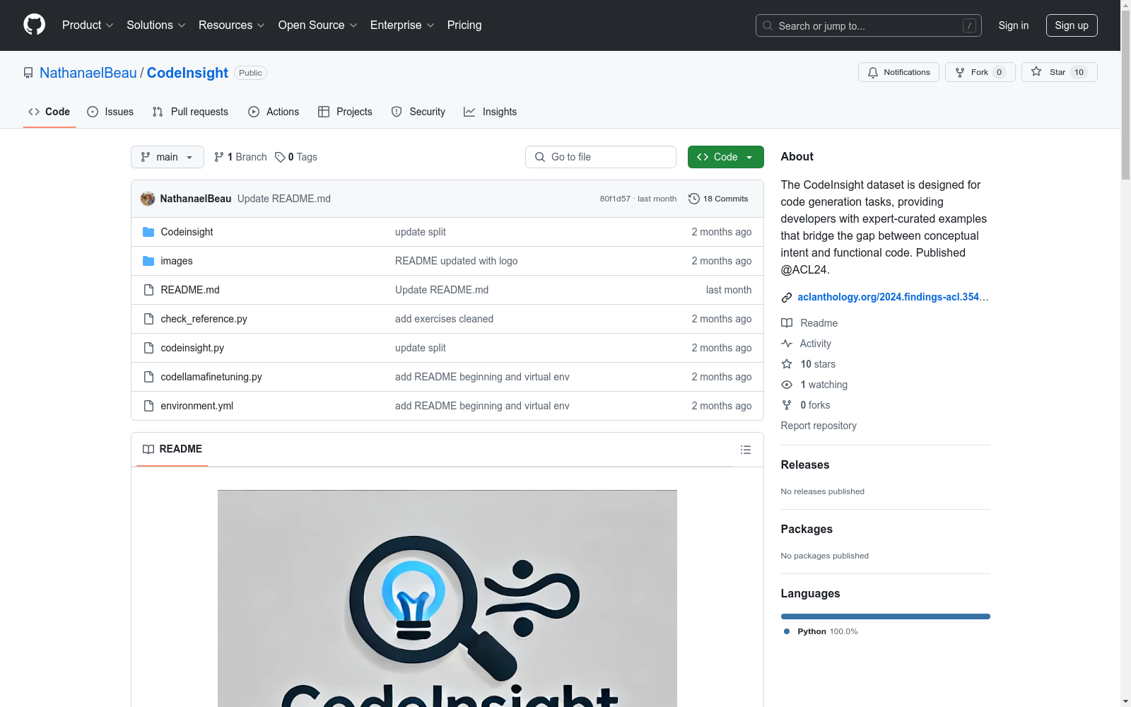
Task: Click the Python 100.0% language entry
Action: click(x=821, y=631)
